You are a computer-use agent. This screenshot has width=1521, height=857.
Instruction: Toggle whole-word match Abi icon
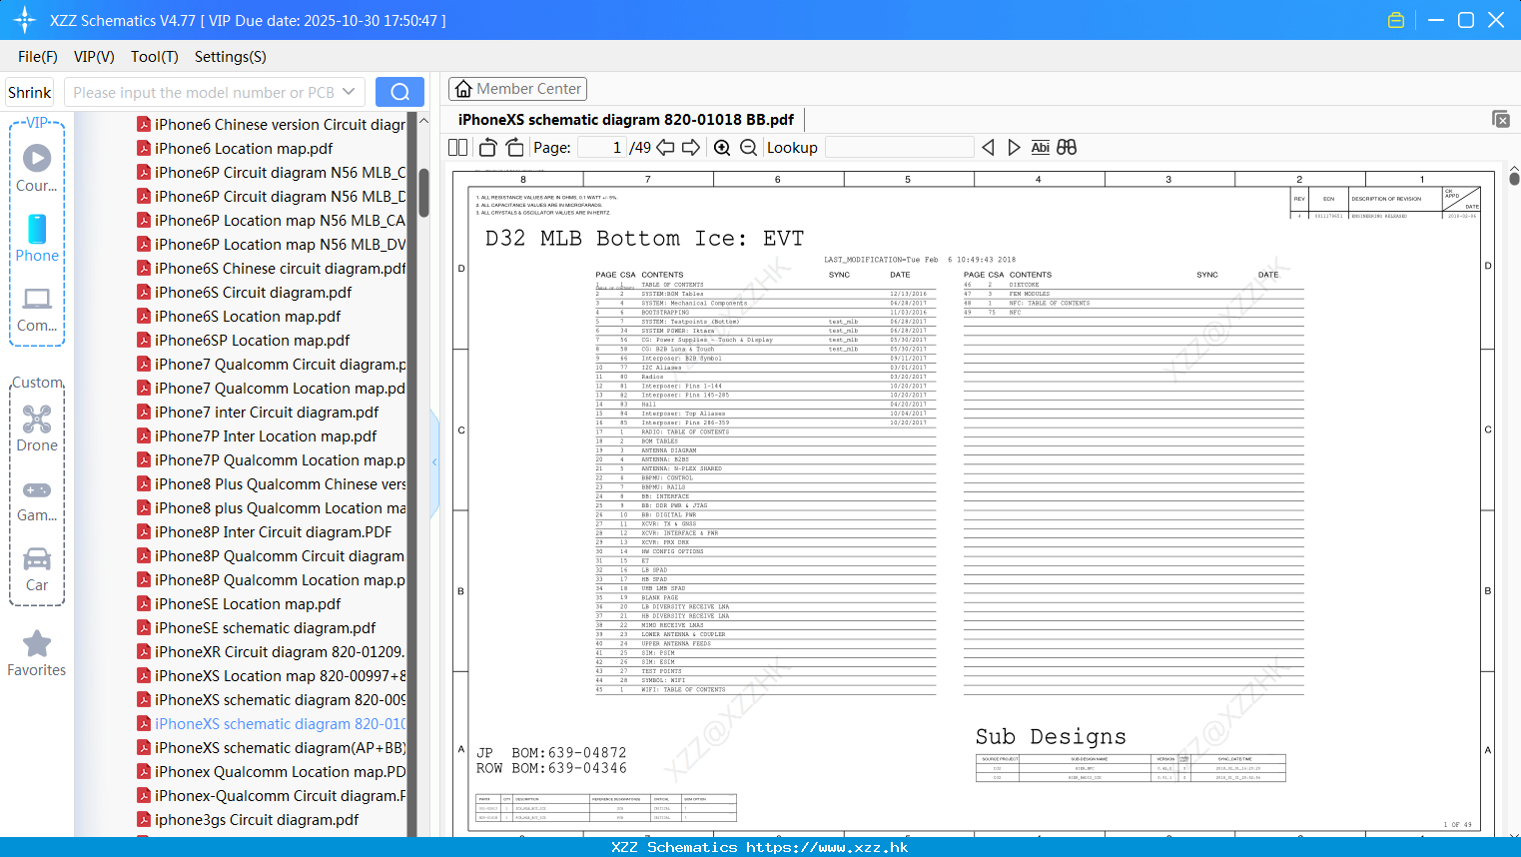[1040, 148]
